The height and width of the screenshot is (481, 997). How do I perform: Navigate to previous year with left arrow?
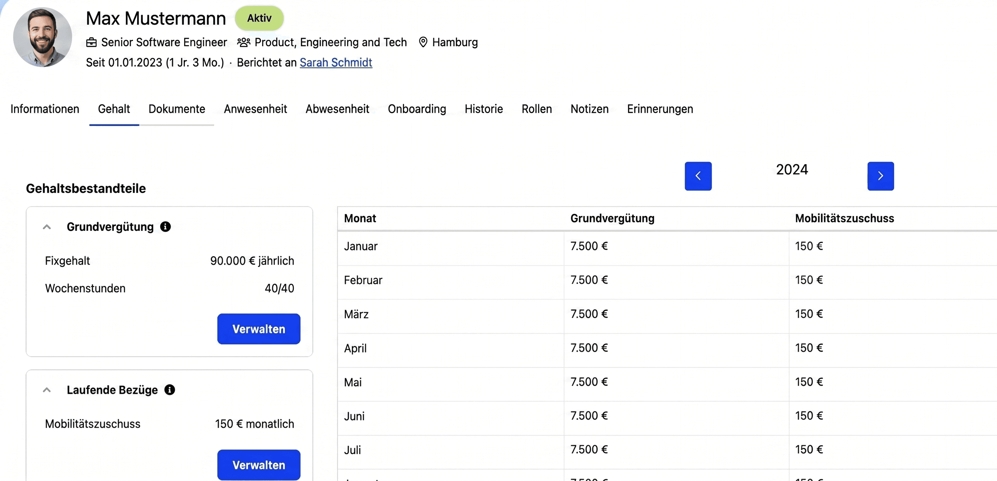(x=698, y=176)
